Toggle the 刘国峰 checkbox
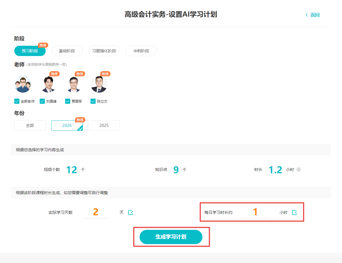Viewport: 342px width, 263px height. tap(42, 101)
